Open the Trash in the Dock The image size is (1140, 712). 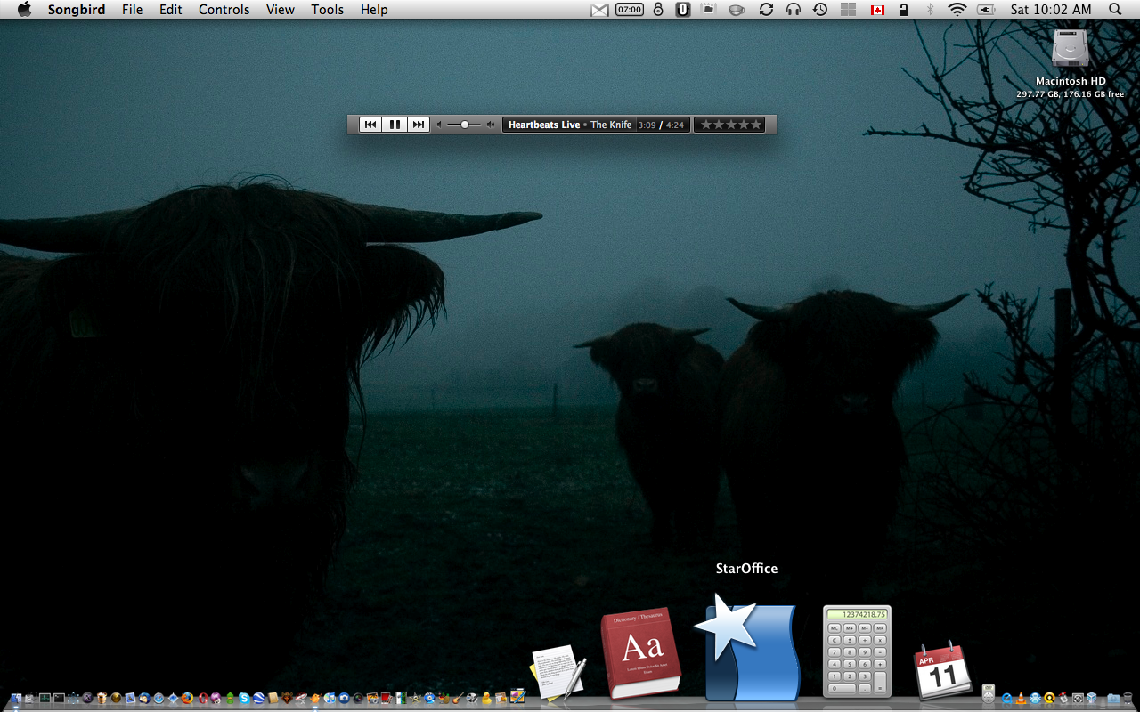pos(1128,698)
